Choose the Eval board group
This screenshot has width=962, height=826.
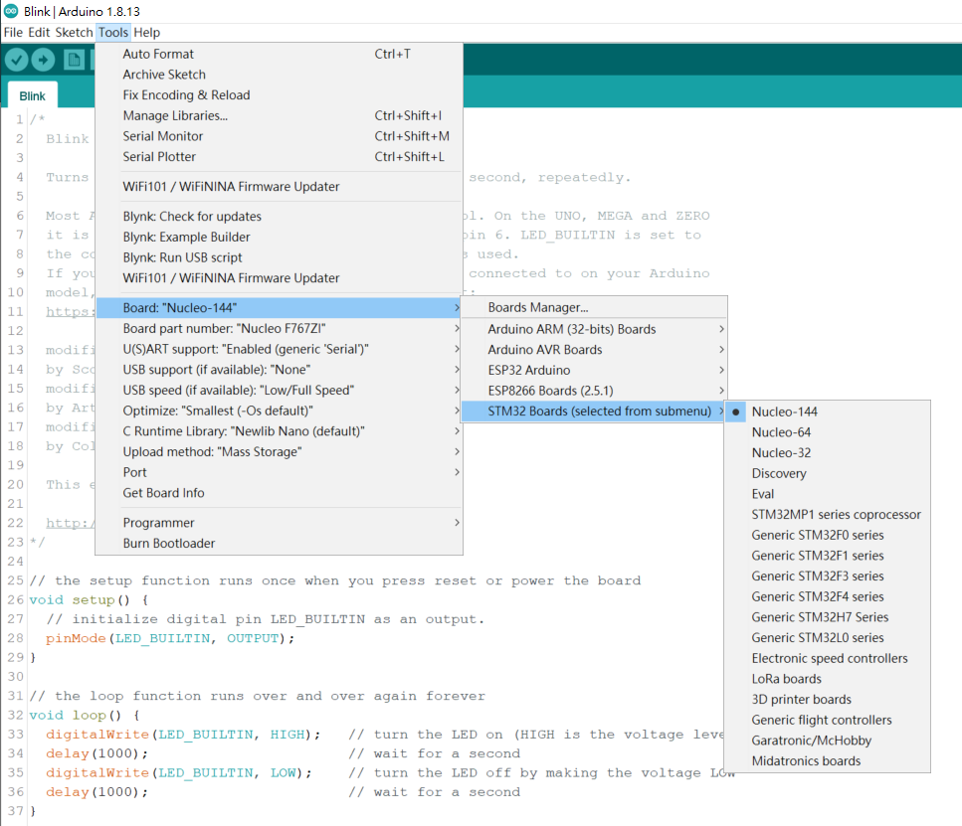tap(827, 494)
